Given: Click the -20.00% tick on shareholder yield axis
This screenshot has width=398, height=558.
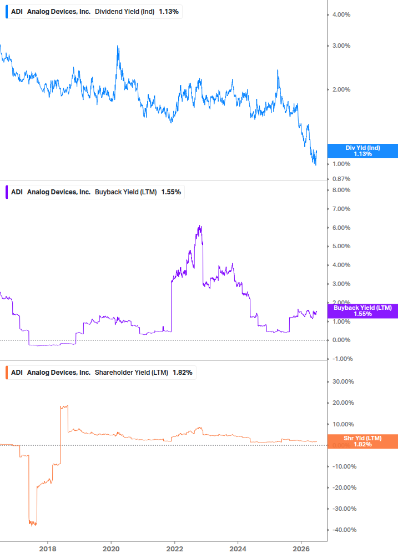Looking at the screenshot, I should (344, 487).
